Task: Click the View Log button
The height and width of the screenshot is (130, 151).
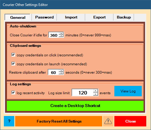Action: [128, 91]
